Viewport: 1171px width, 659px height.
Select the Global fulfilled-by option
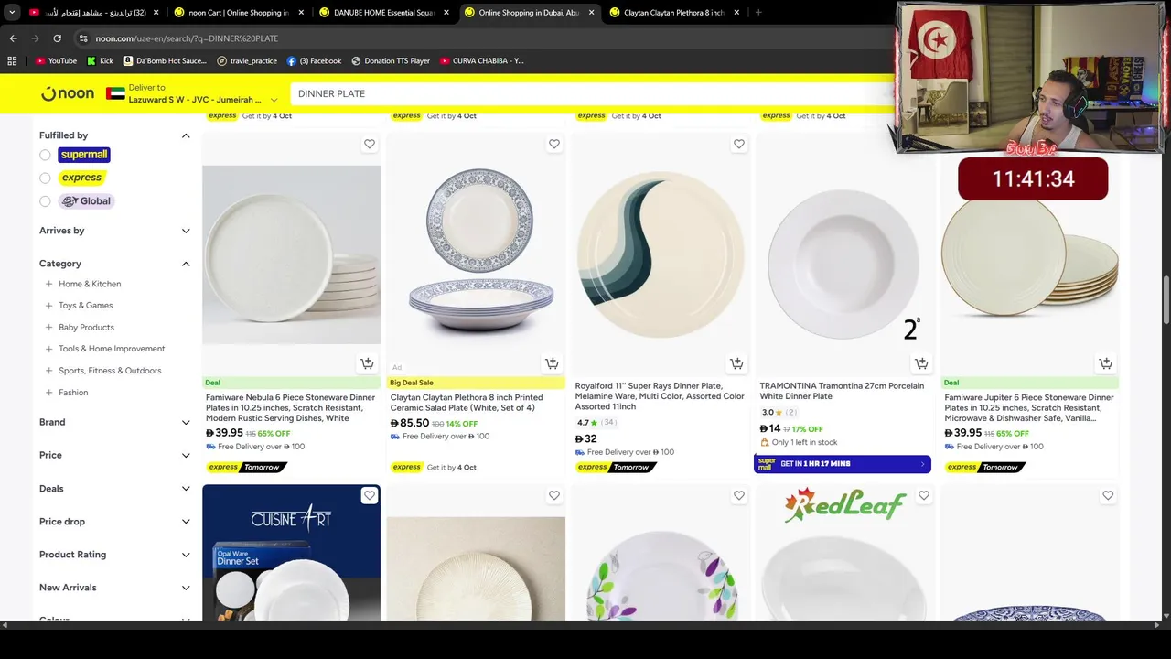(x=45, y=201)
